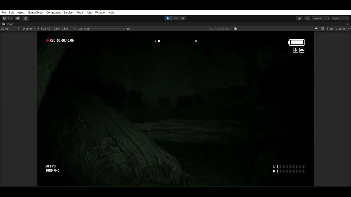Screen dimensions: 351x197
Task: Open the Component menu
Action: coord(53,13)
